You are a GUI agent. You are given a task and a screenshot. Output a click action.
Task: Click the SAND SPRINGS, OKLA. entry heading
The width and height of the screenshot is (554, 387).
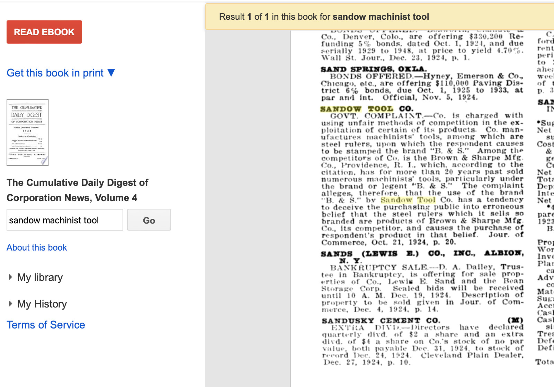[374, 69]
